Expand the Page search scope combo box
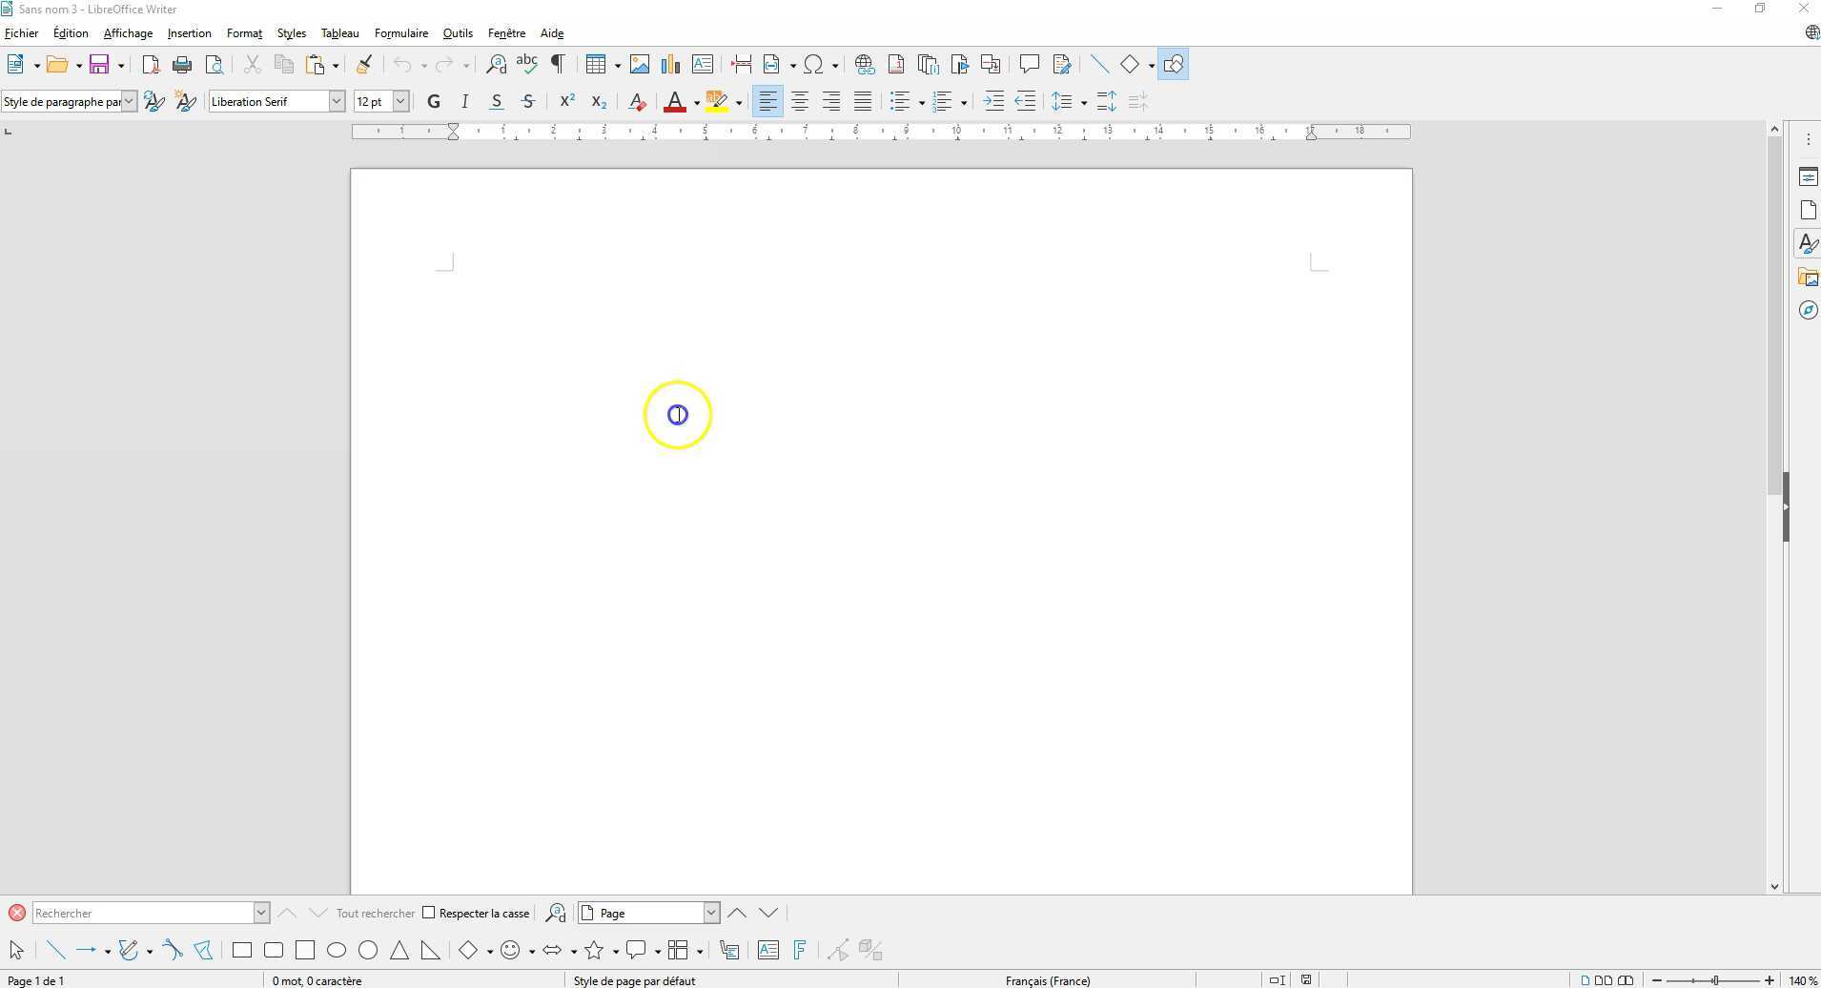Screen dimensions: 1821x988 coord(711,913)
